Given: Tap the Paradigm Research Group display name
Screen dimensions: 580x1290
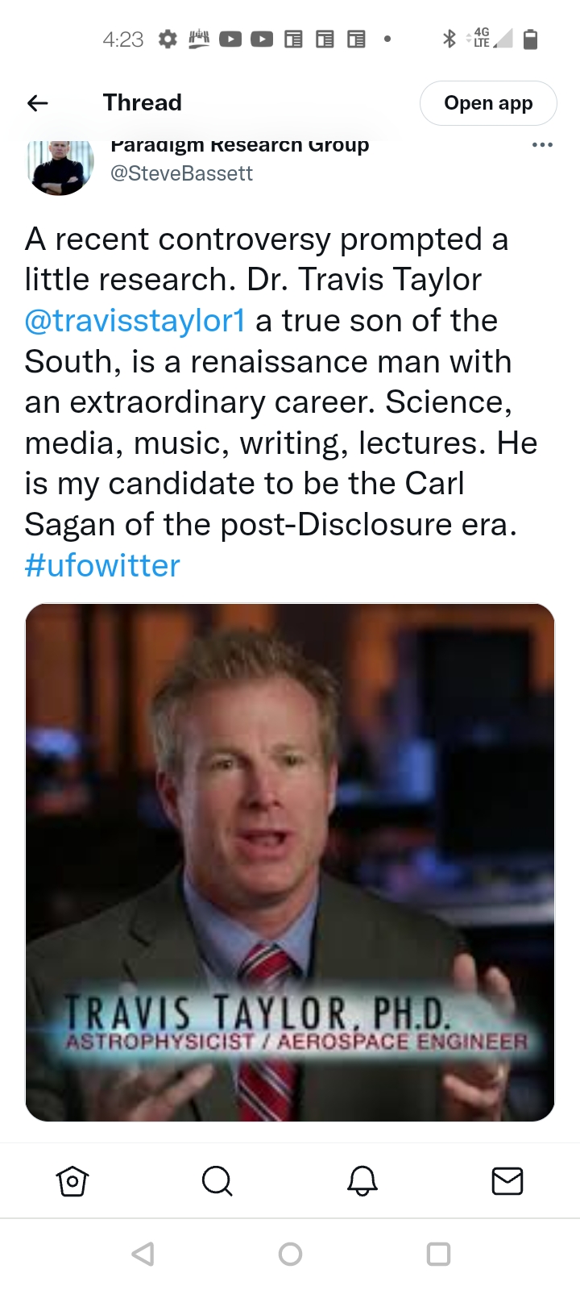Looking at the screenshot, I should coord(239,146).
